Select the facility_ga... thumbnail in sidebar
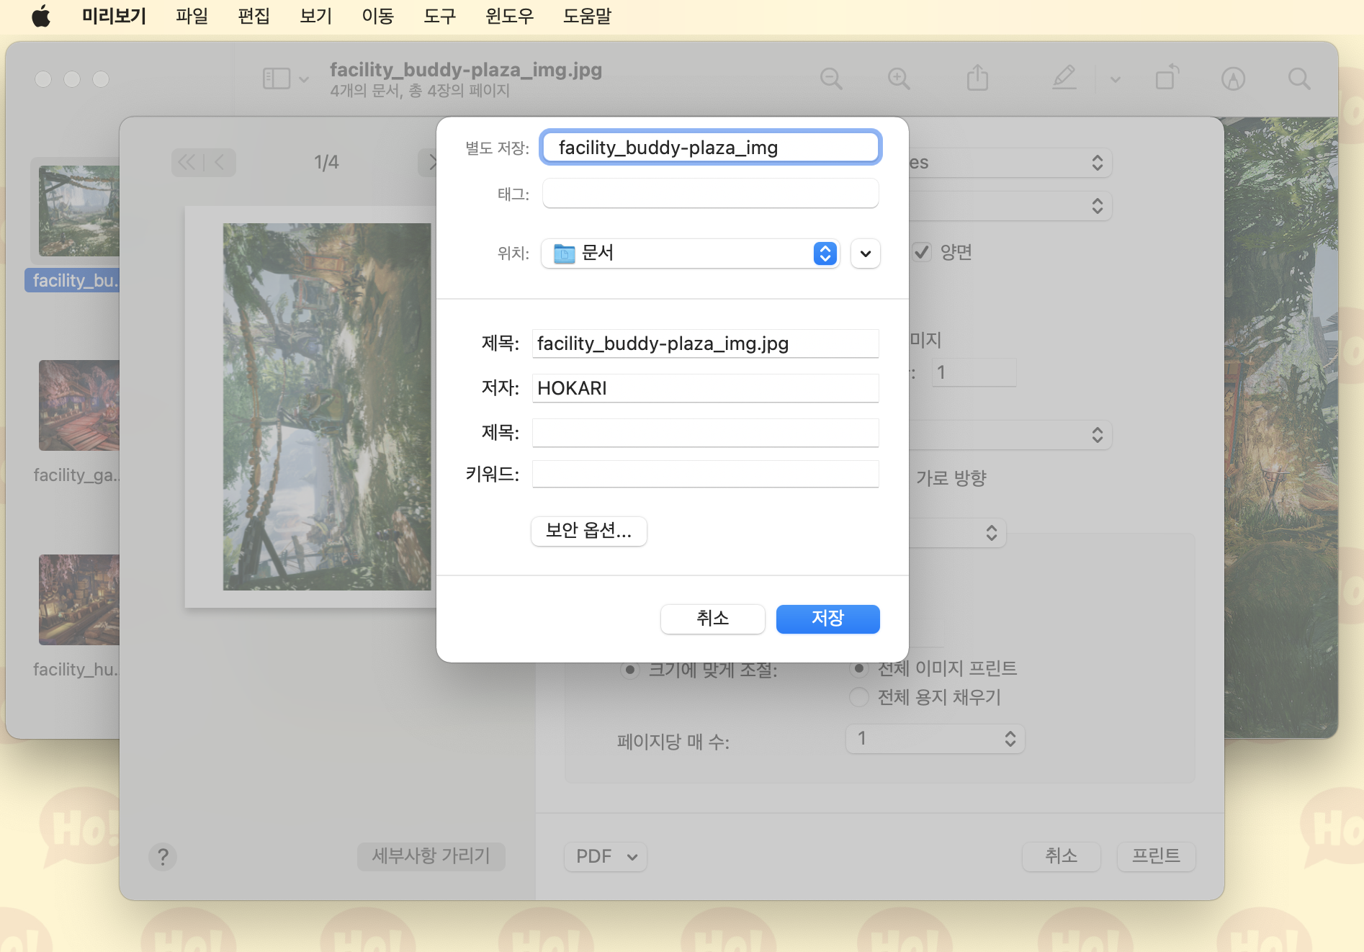The height and width of the screenshot is (952, 1364). coord(78,405)
